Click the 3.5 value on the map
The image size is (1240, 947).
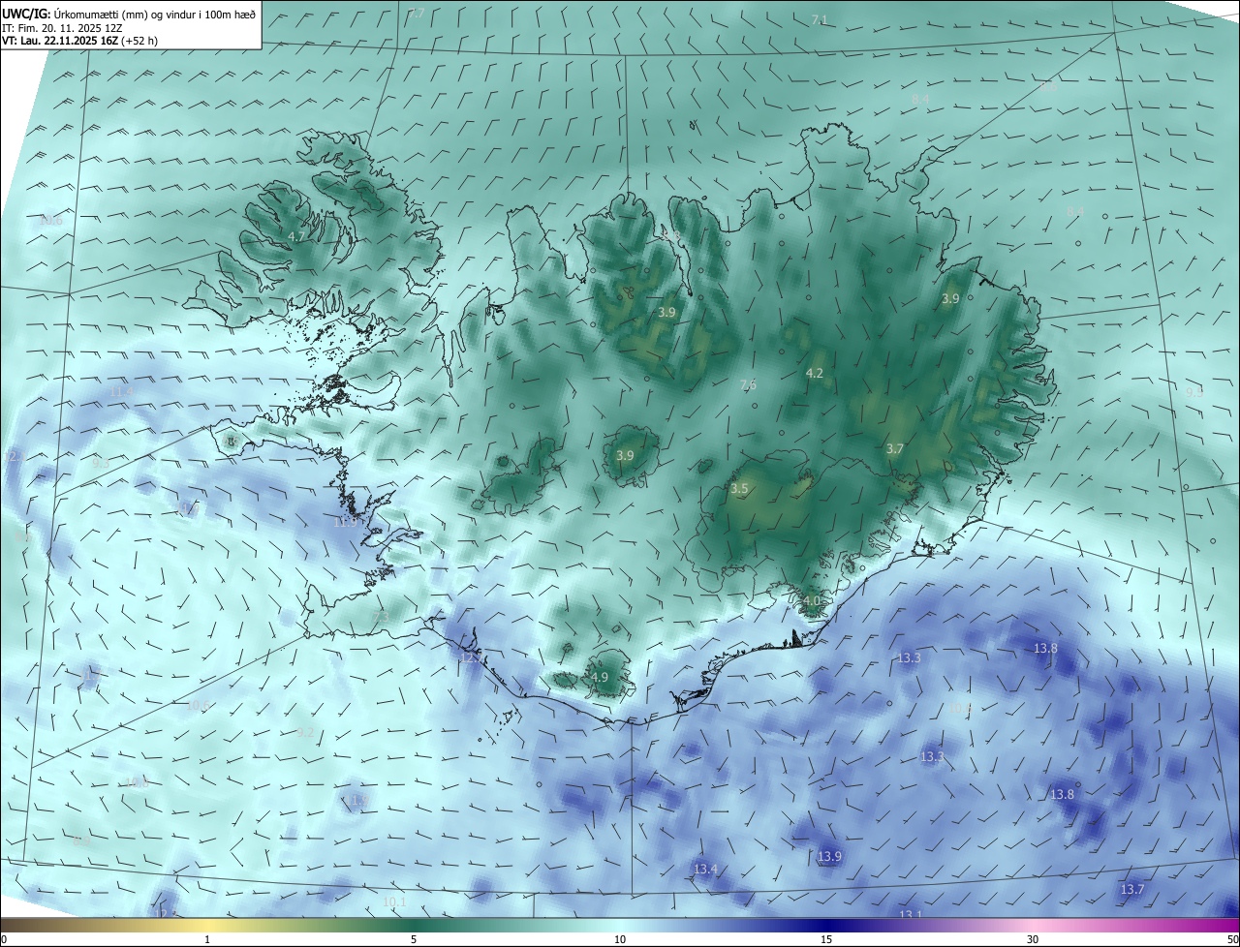pyautogui.click(x=739, y=489)
